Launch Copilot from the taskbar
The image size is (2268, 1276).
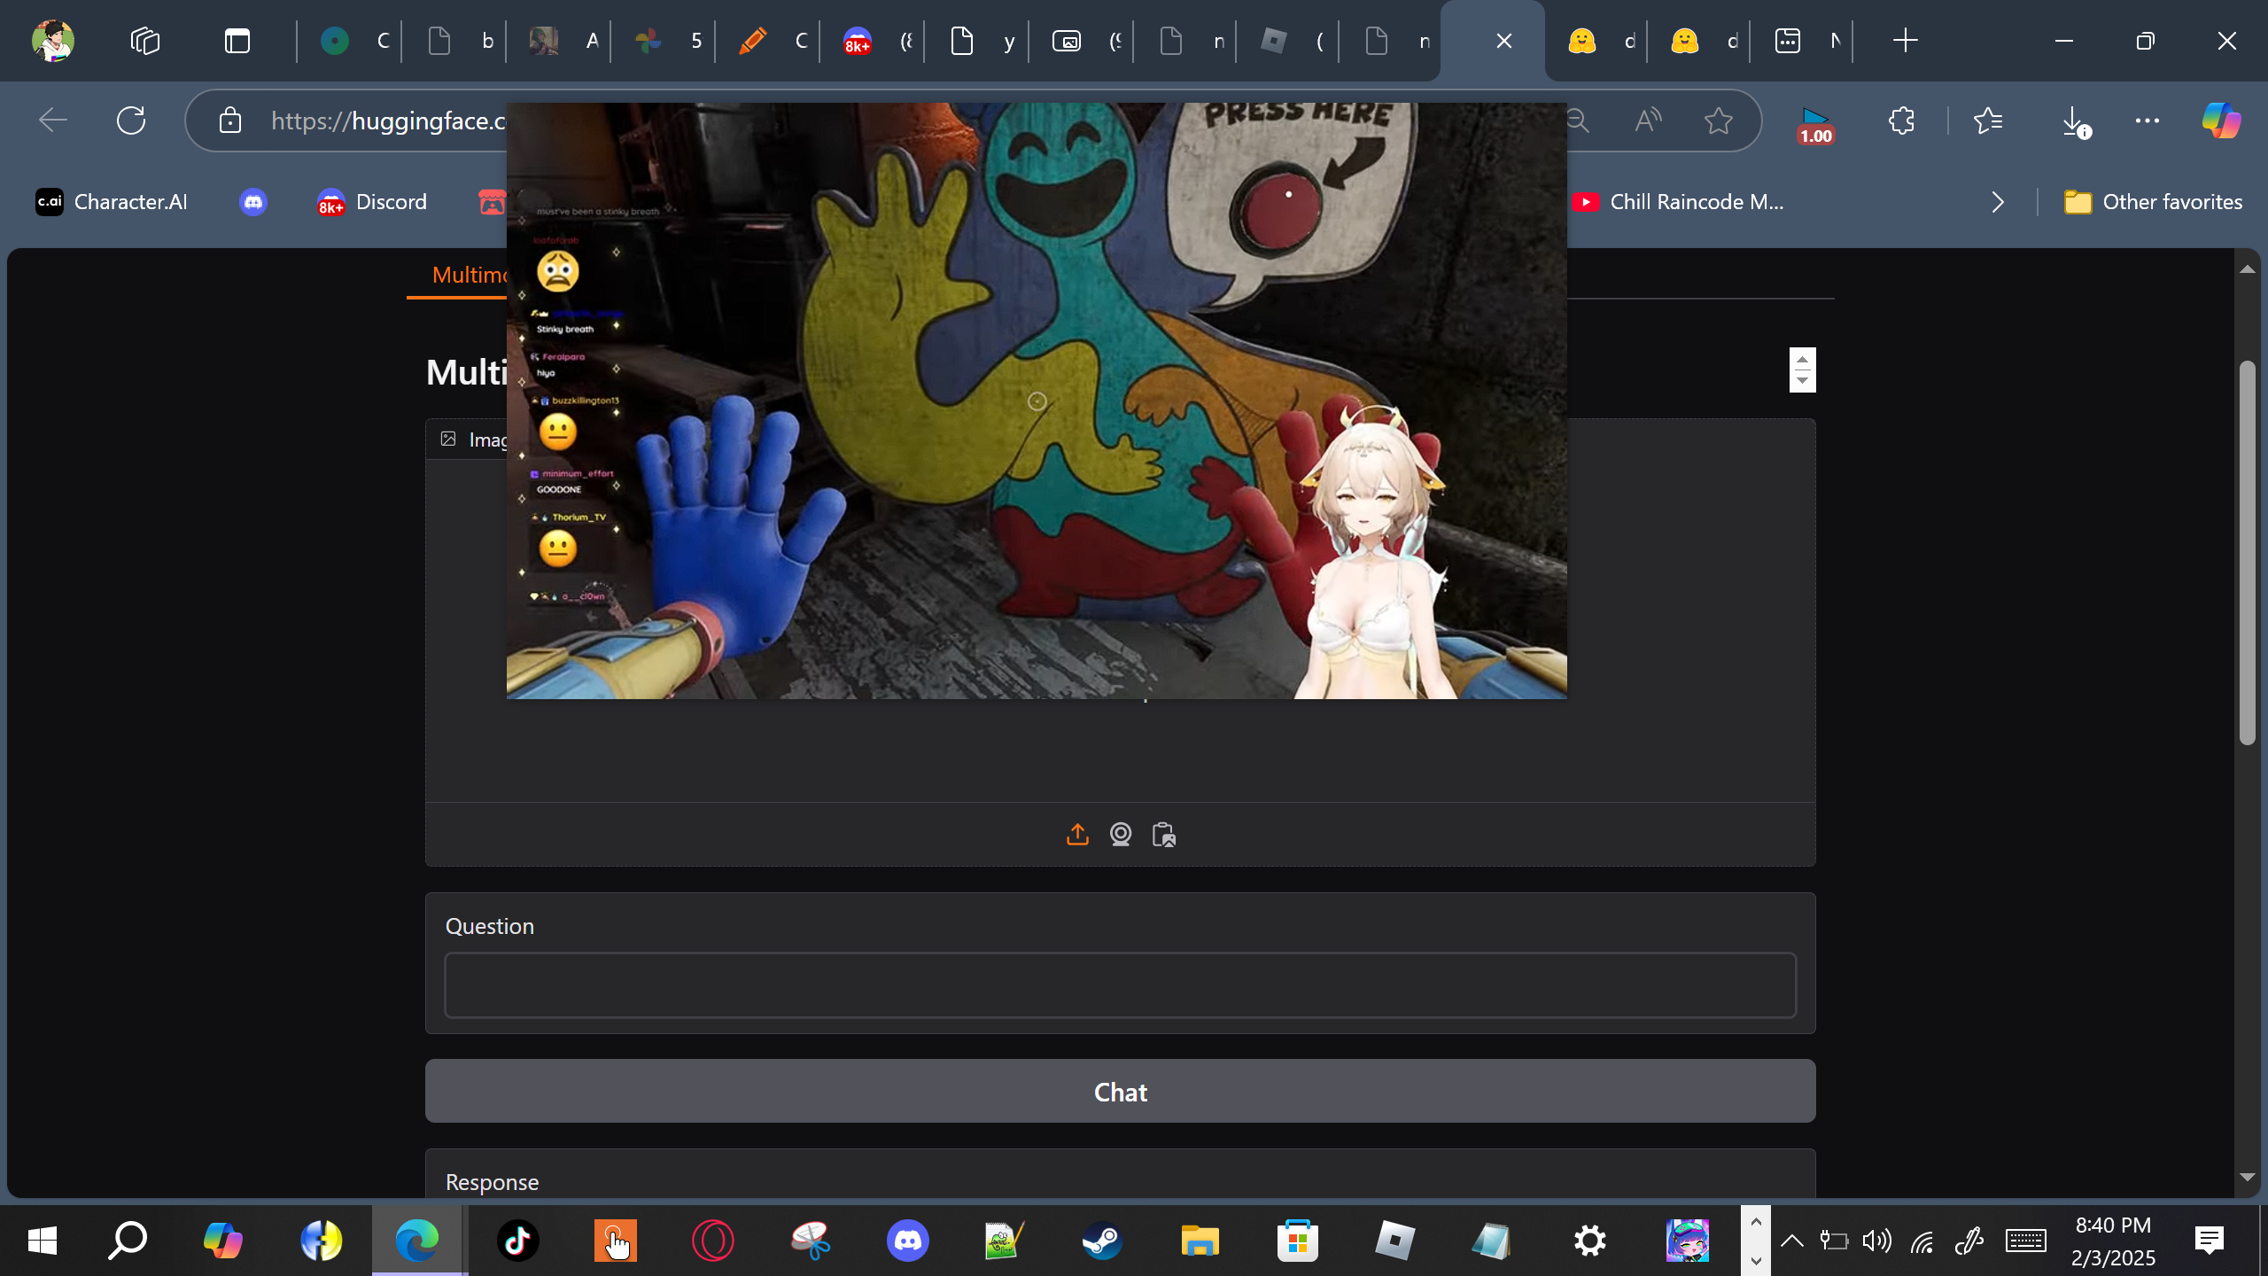(222, 1241)
